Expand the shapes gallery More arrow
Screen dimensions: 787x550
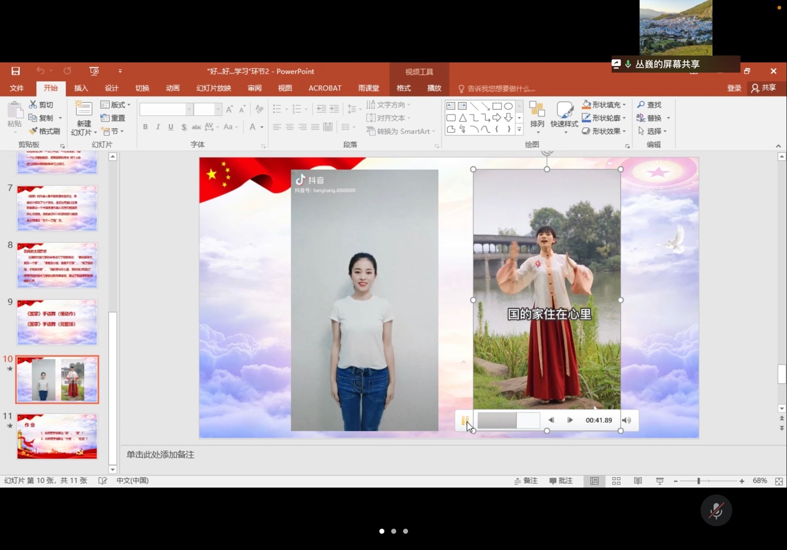tap(519, 129)
